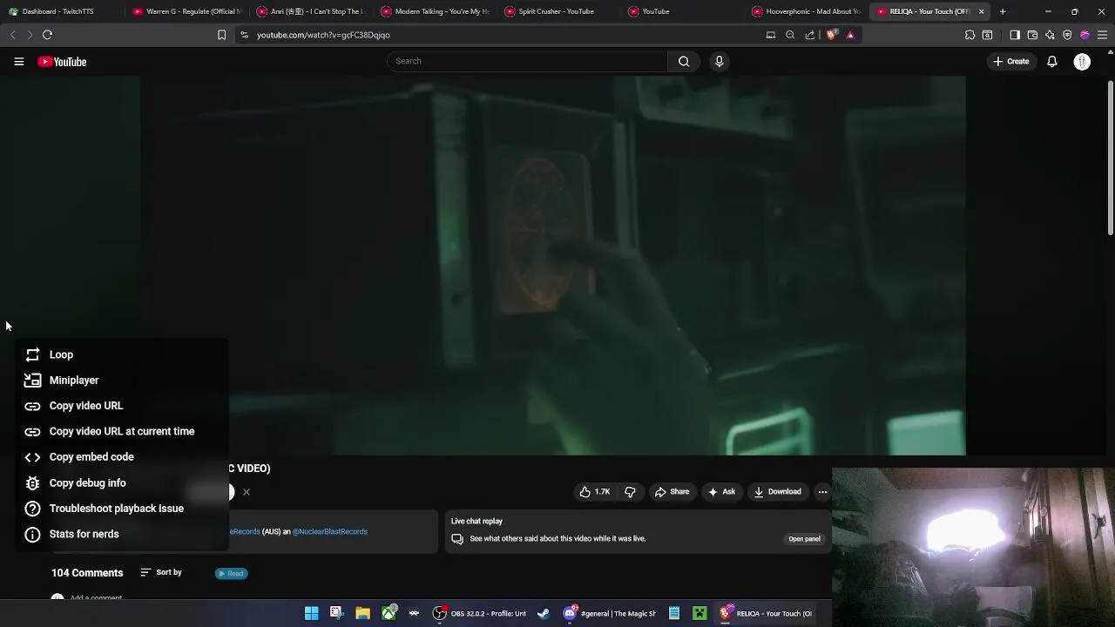Open the @NuclearBlastRecords channel link
This screenshot has height=627, width=1115.
tap(330, 531)
